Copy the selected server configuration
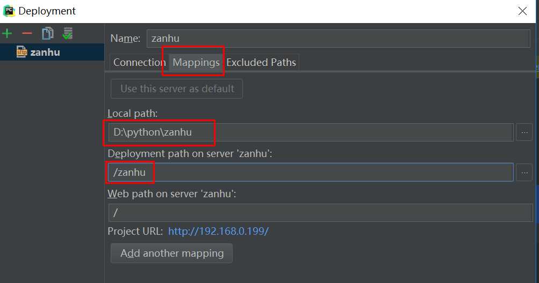Screen dimensions: 539x283 coord(47,33)
